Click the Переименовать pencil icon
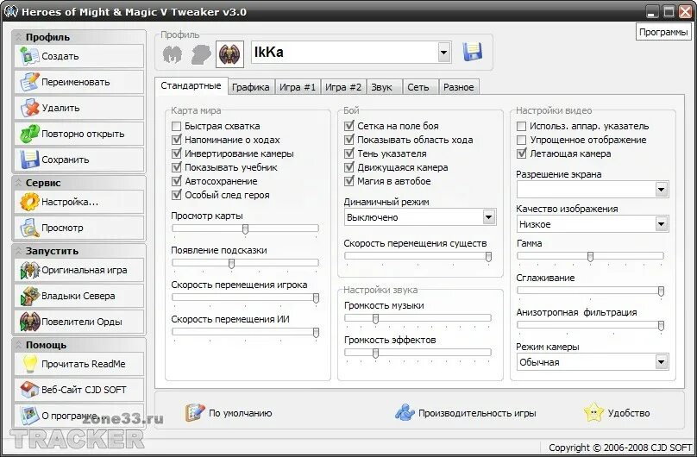The height and width of the screenshot is (457, 697). click(29, 82)
